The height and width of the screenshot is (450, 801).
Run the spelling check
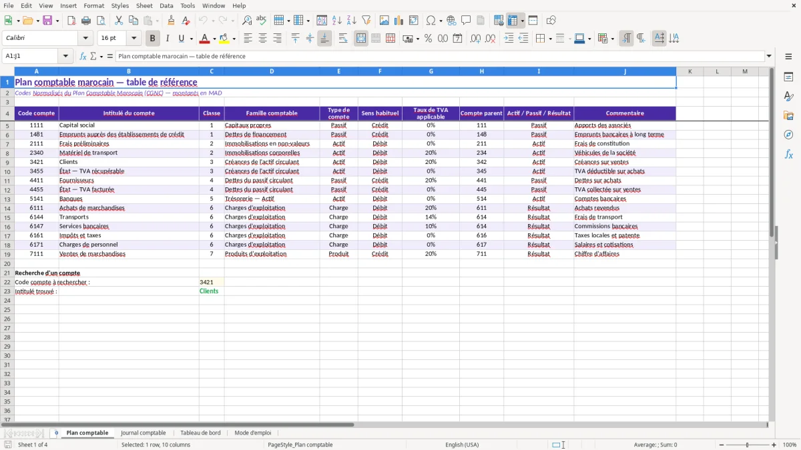262,21
